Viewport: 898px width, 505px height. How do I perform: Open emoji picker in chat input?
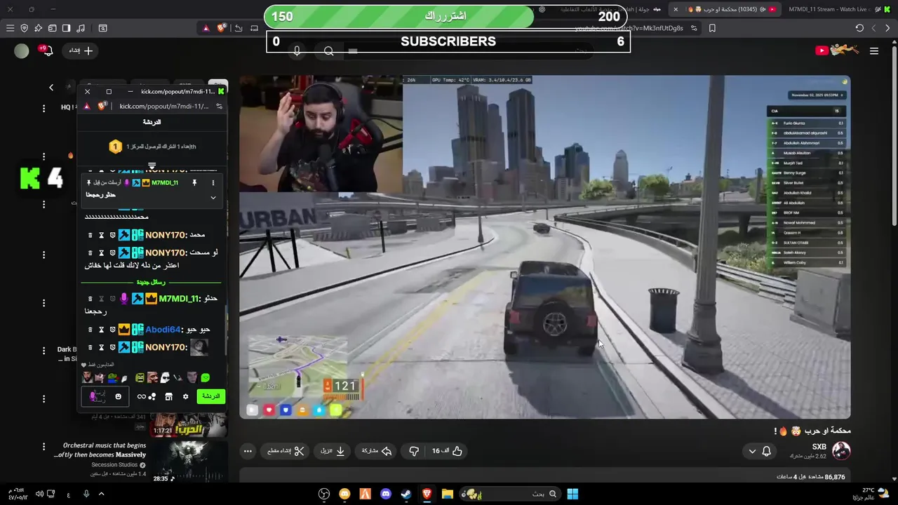[118, 397]
